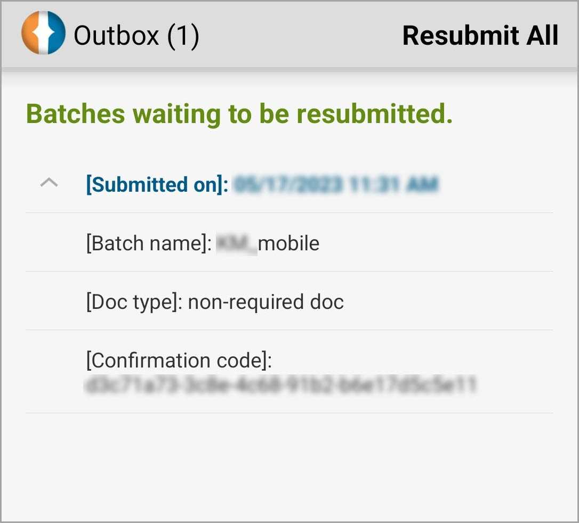Screen dimensions: 579x523
Task: Tap blank header space left of Resubmit All
Action: tap(299, 35)
